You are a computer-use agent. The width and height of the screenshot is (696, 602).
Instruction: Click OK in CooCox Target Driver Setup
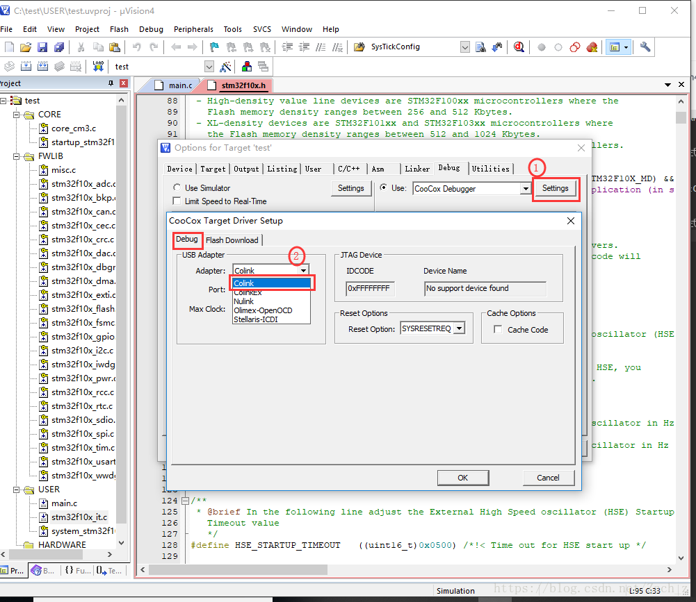pos(463,478)
